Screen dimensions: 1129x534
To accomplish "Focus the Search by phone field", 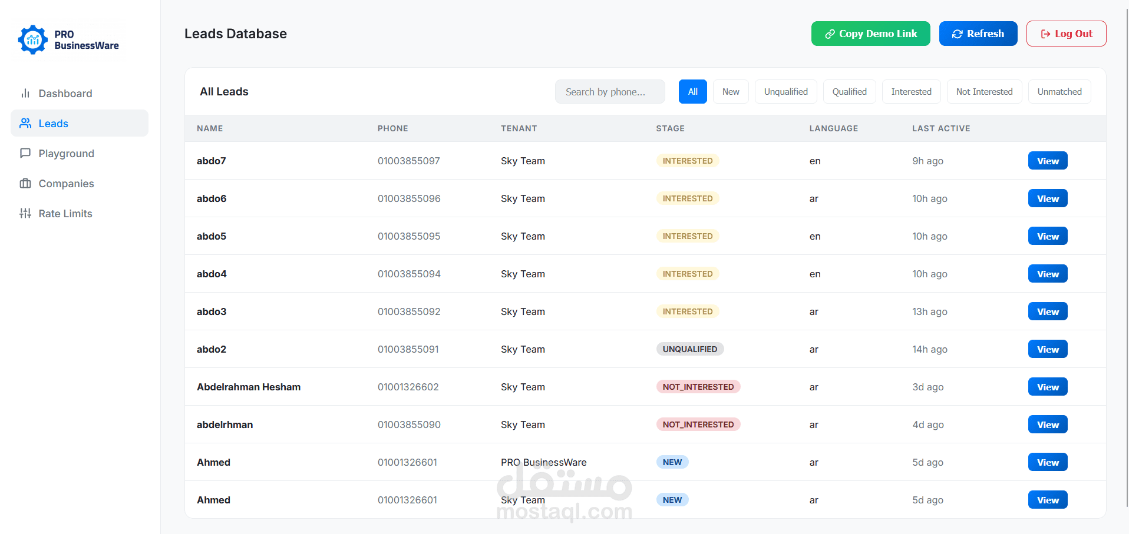I will [x=610, y=91].
